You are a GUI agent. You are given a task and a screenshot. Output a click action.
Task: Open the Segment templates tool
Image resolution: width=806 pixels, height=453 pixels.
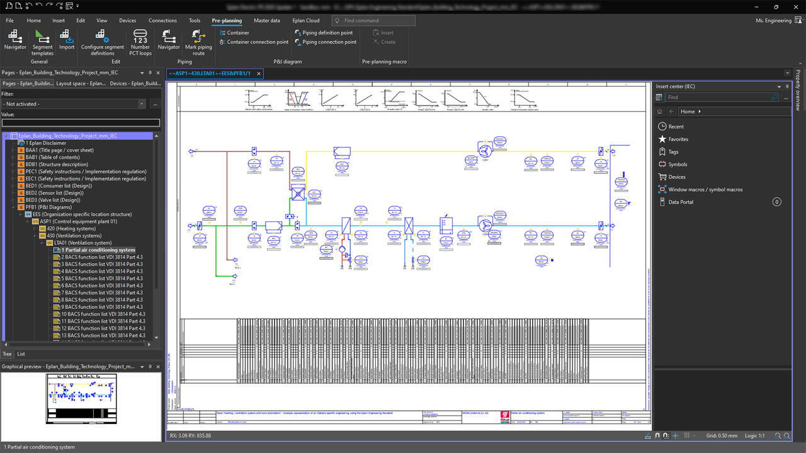[x=42, y=38]
